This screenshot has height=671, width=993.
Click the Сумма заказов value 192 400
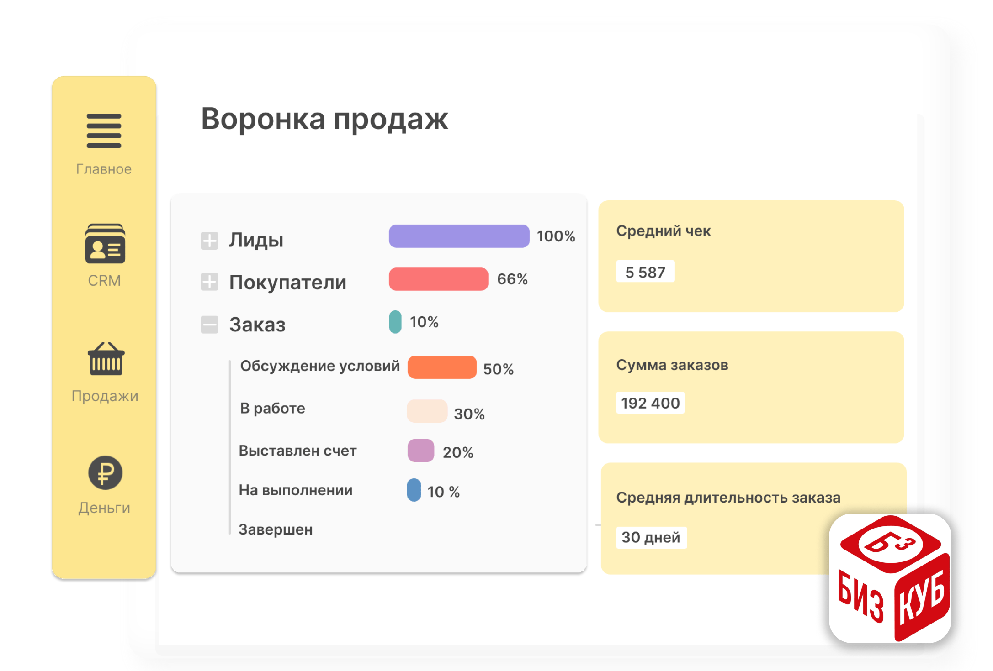650,403
